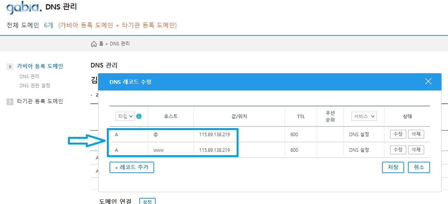
Task: Click the DNS 관리 breadcrumb link
Action: click(x=120, y=44)
